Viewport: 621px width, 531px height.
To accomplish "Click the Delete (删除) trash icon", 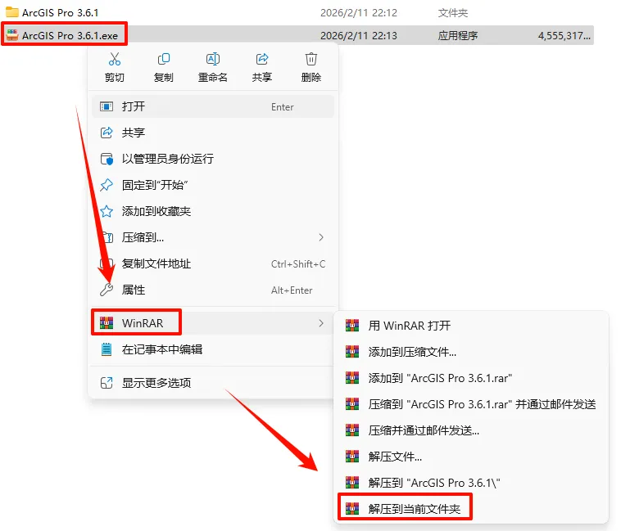I will click(x=310, y=59).
